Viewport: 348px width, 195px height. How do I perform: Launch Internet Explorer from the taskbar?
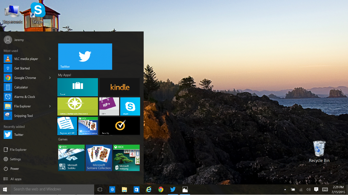click(x=149, y=190)
